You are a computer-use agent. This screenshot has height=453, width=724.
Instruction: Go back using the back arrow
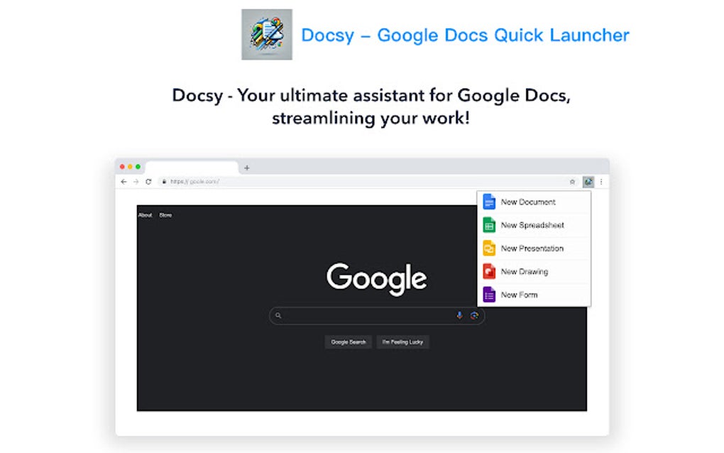point(123,182)
